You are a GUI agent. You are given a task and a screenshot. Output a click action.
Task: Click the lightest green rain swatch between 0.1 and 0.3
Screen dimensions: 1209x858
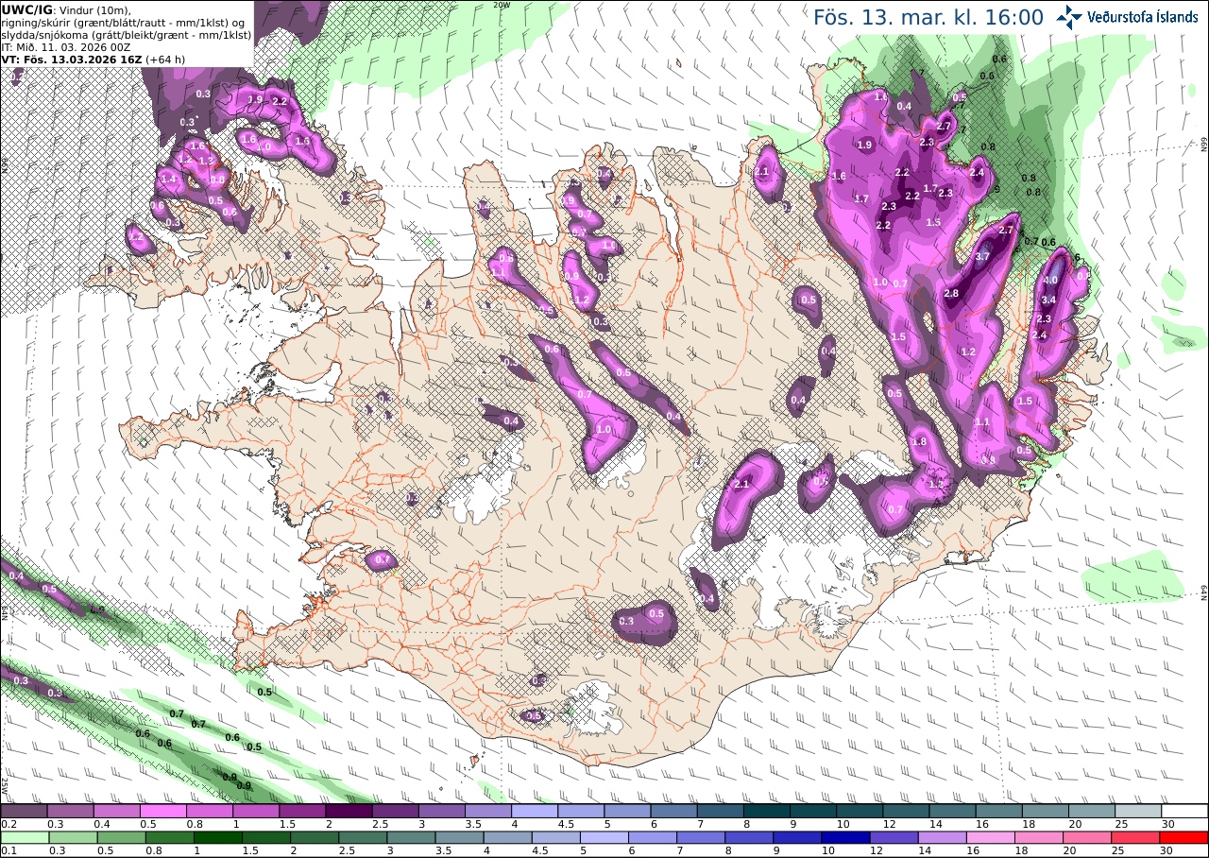[24, 837]
